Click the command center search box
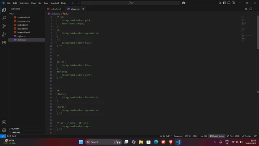 click(x=131, y=3)
